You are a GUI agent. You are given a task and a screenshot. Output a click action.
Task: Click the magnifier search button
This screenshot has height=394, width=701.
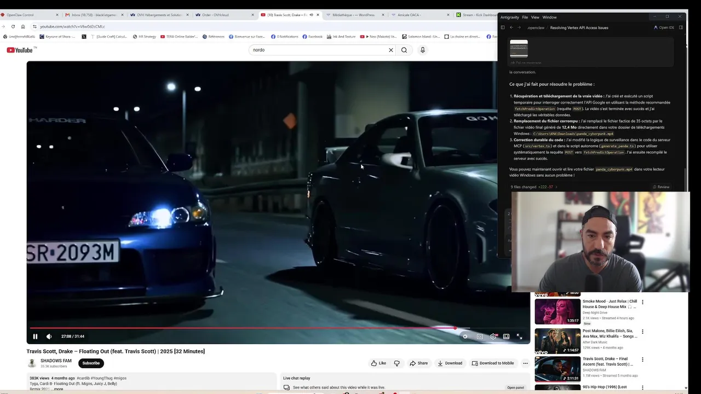pyautogui.click(x=404, y=50)
